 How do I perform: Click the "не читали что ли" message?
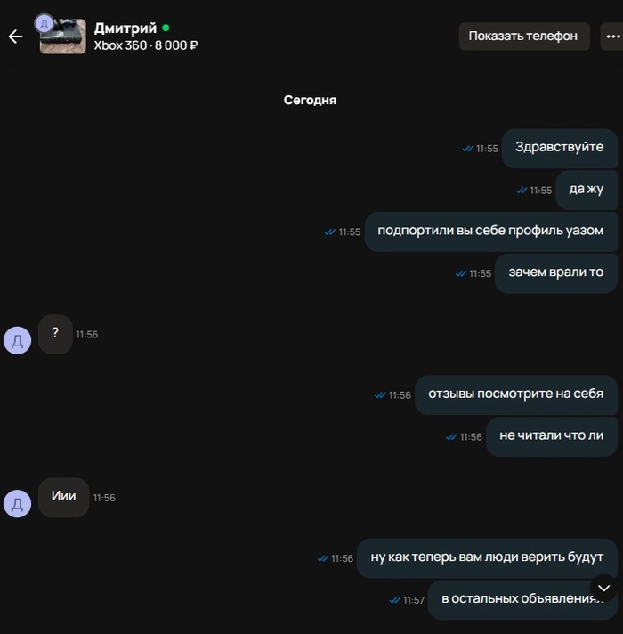pos(552,436)
